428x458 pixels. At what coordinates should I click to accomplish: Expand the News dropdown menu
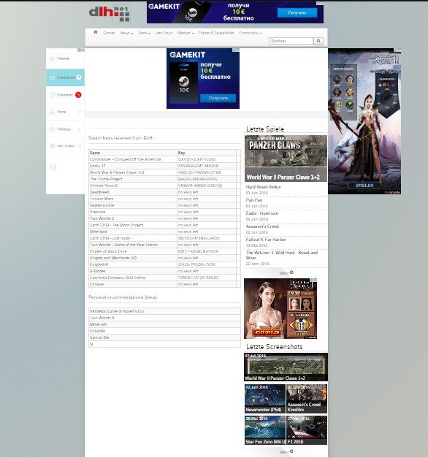click(126, 33)
